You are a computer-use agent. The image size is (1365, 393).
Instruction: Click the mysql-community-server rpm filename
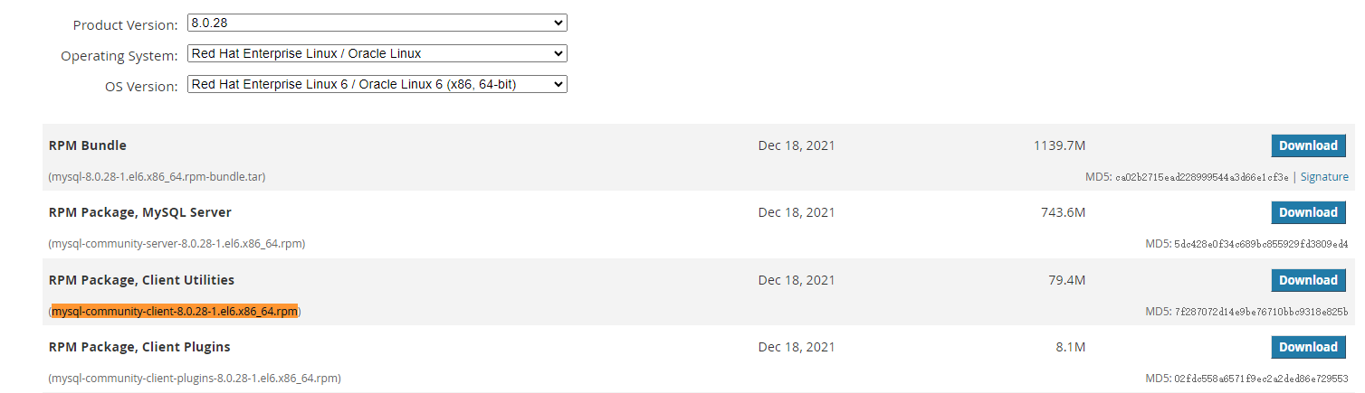click(x=177, y=244)
